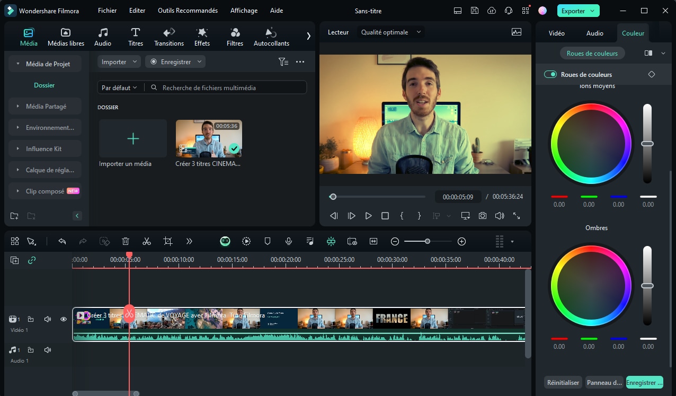Click the Tons moyens luminance slider handle
This screenshot has width=676, height=396.
click(647, 144)
